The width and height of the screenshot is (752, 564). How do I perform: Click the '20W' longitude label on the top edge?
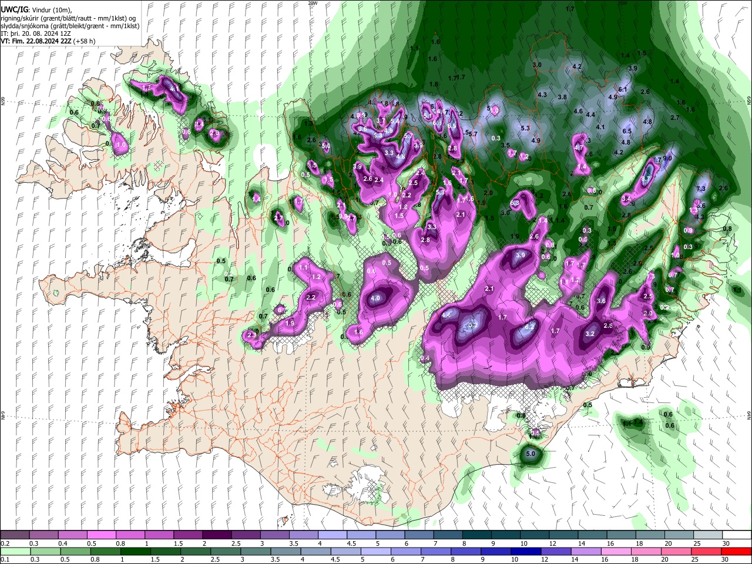point(313,2)
